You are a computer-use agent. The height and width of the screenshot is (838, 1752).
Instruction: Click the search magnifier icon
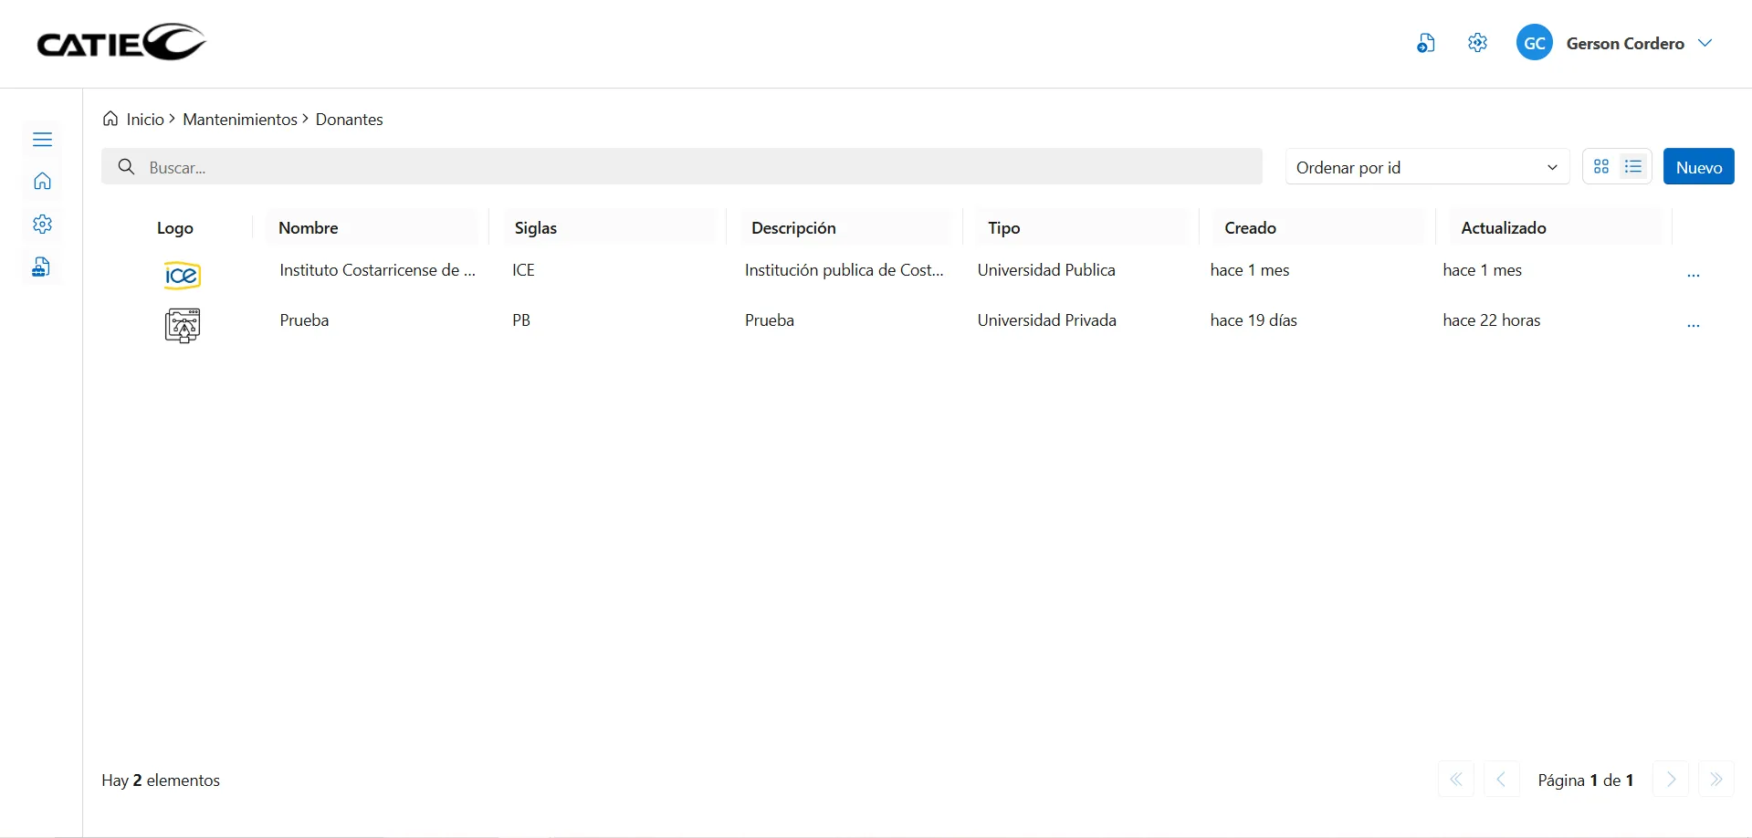(127, 167)
